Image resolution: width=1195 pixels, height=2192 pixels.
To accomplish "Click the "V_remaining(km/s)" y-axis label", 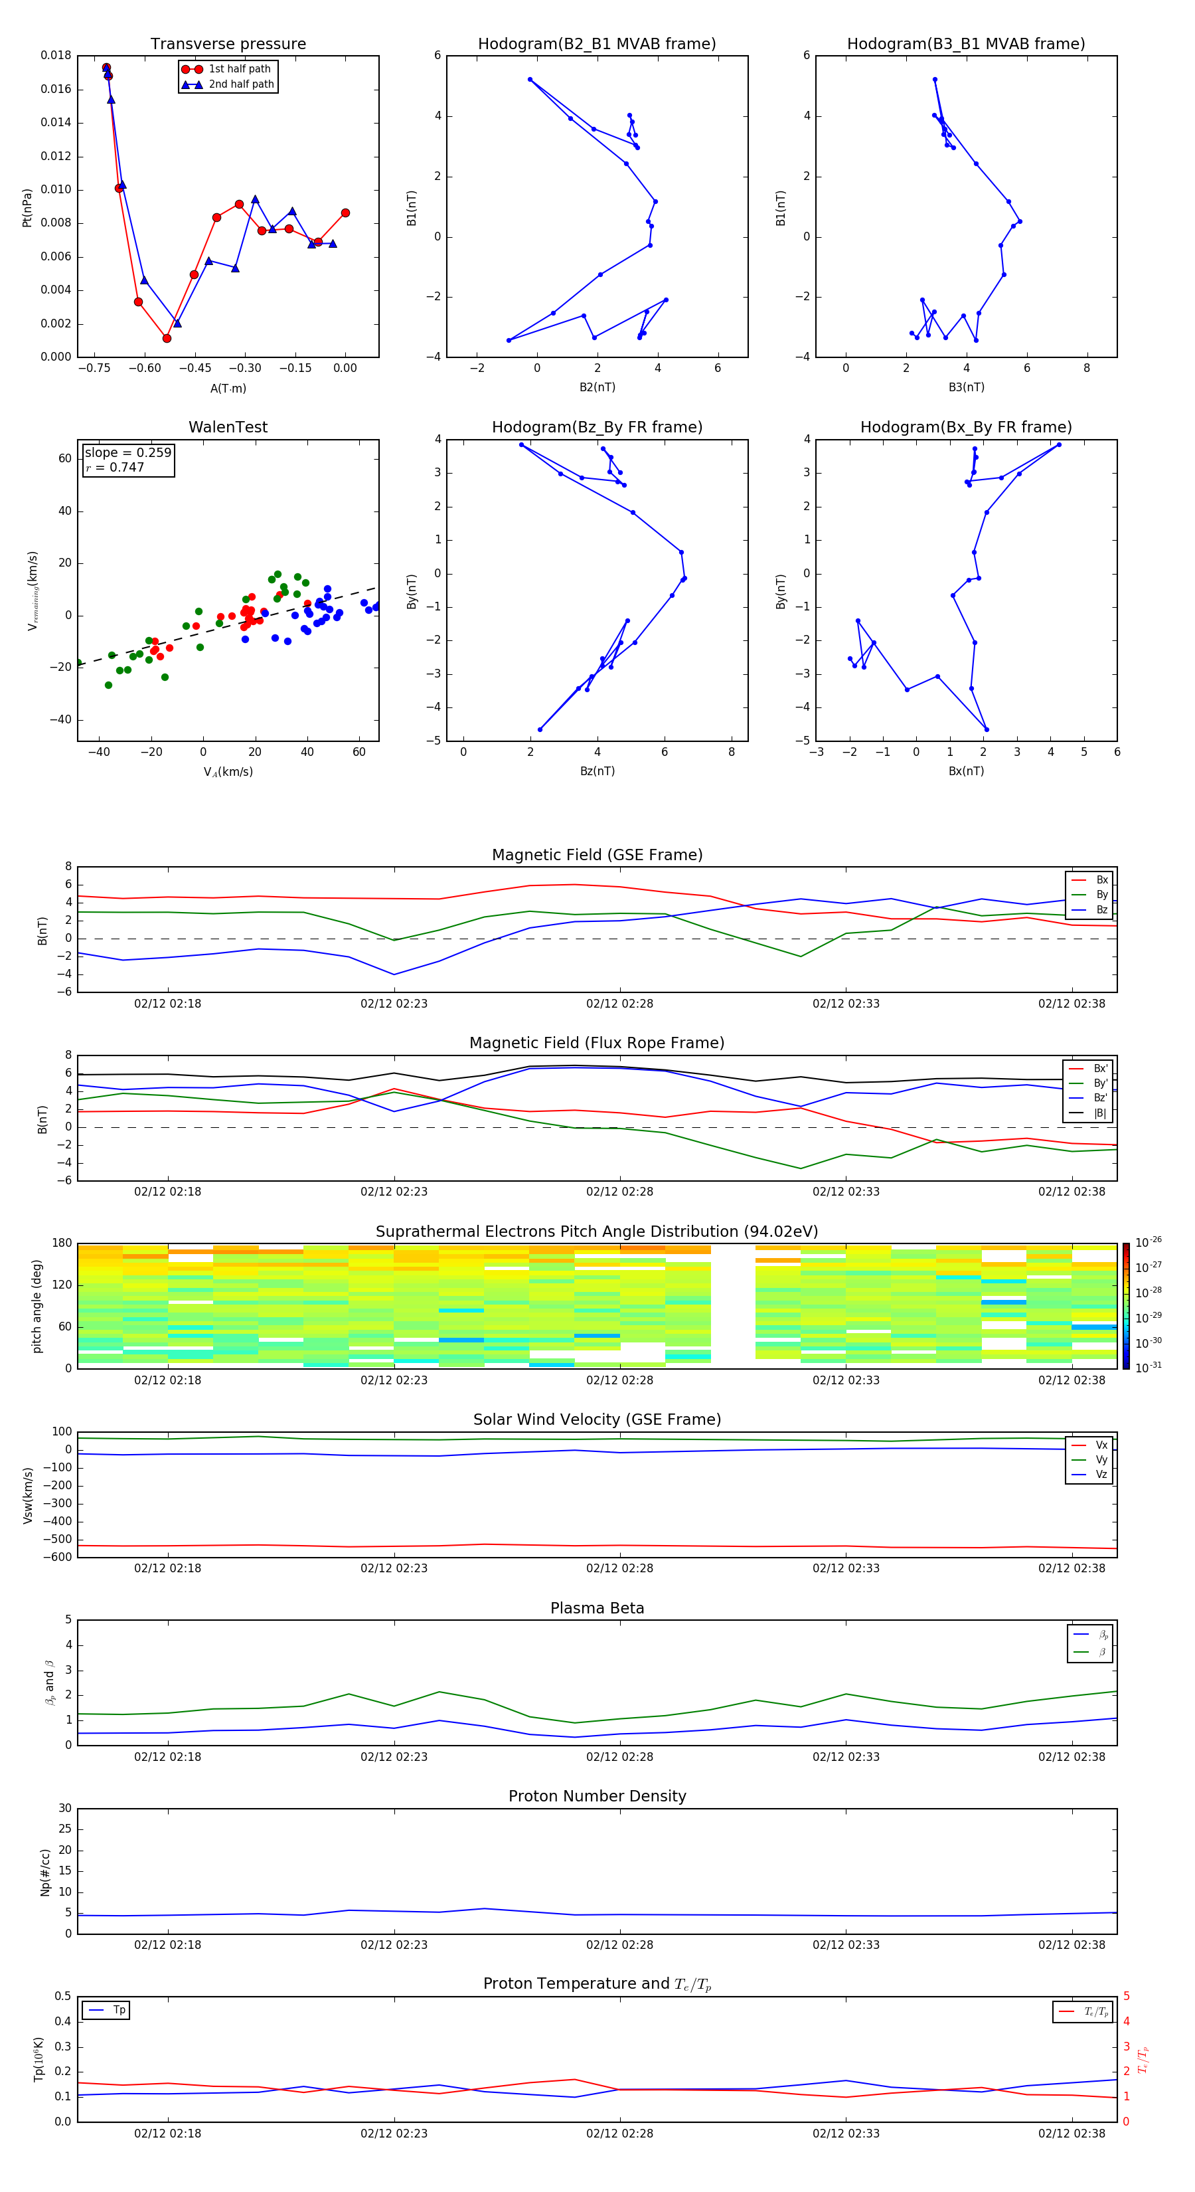I will pos(33,591).
